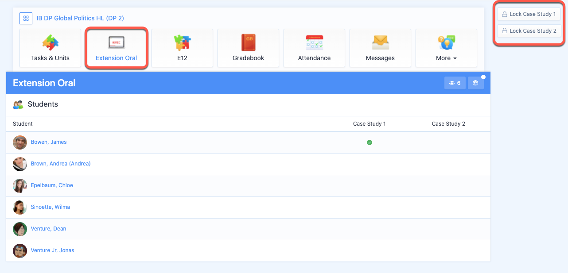
Task: Open Venture, Dean student link
Action: (48, 229)
